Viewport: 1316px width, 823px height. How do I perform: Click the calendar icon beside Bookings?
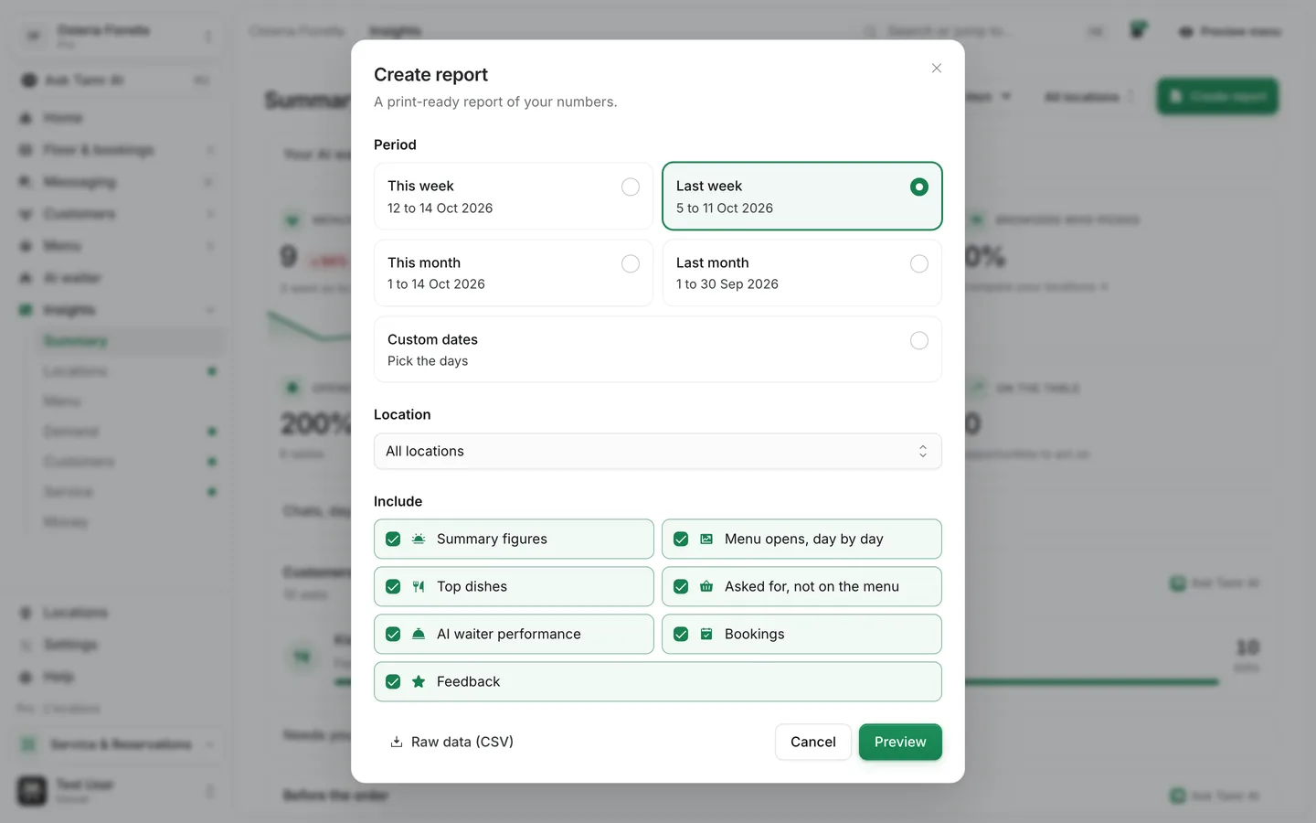(706, 634)
